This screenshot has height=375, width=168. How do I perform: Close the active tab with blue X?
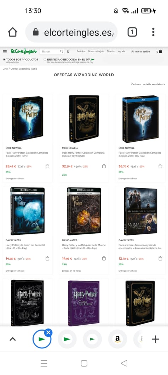click(48, 332)
